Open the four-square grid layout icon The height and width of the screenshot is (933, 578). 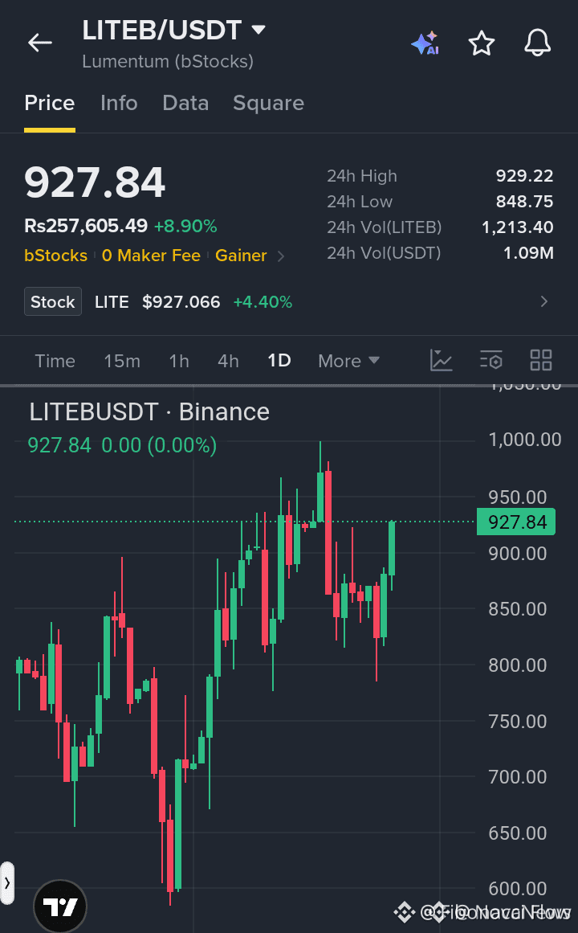coord(541,361)
